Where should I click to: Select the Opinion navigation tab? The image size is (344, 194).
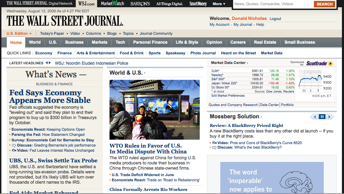click(x=214, y=42)
